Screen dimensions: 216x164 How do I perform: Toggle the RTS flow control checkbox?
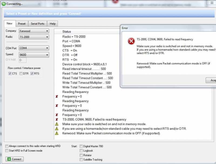click(x=32, y=73)
